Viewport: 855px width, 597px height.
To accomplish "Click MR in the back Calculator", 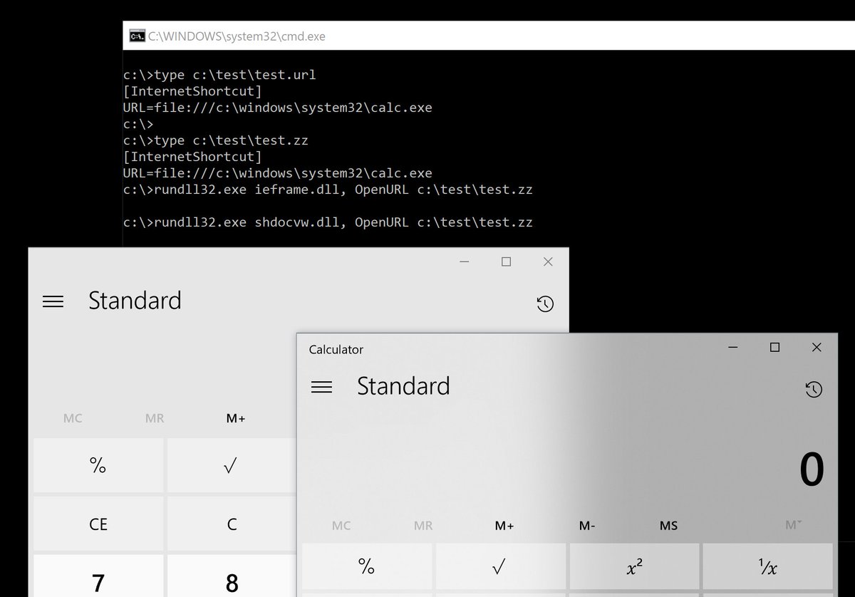I will [x=155, y=418].
